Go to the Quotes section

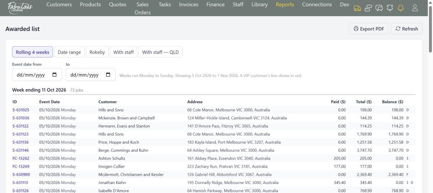pyautogui.click(x=118, y=5)
